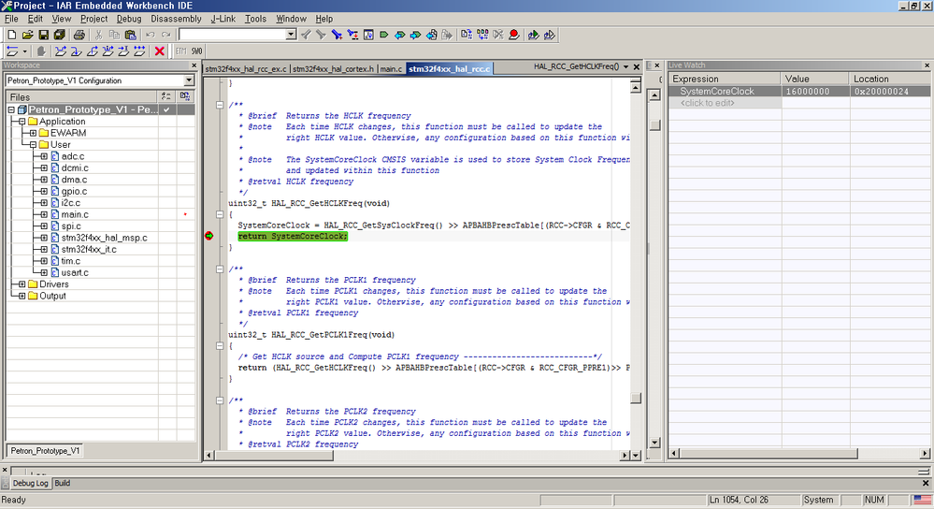Expand the Output folder node

(22, 297)
